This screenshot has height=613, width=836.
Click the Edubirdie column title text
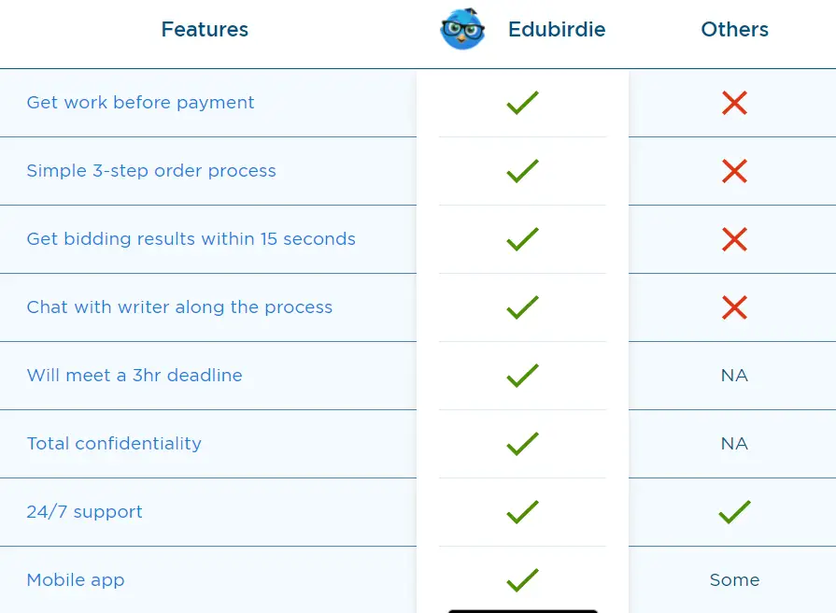(557, 29)
